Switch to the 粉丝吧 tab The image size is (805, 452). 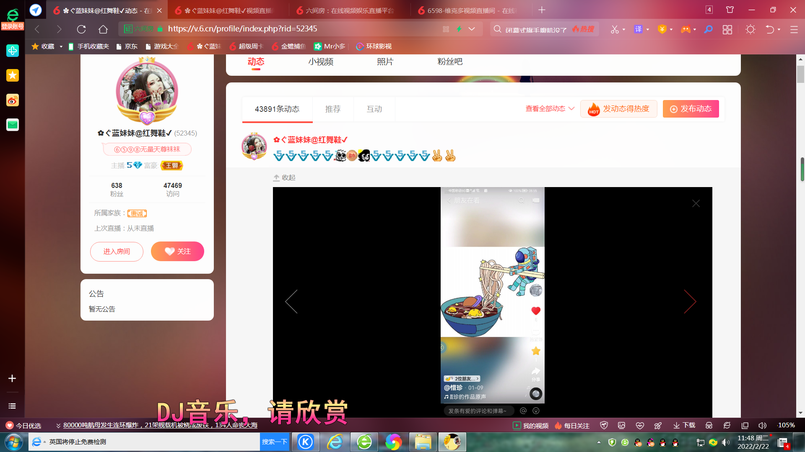450,62
